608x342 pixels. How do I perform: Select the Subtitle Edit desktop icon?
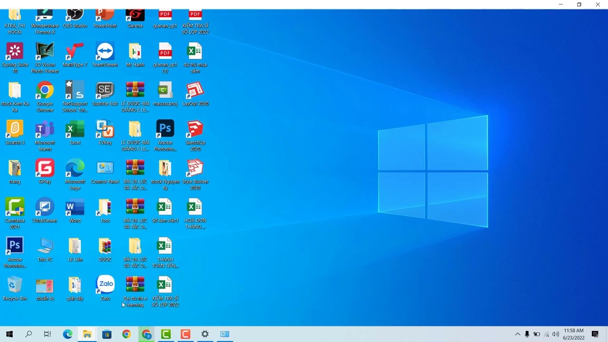(x=105, y=94)
